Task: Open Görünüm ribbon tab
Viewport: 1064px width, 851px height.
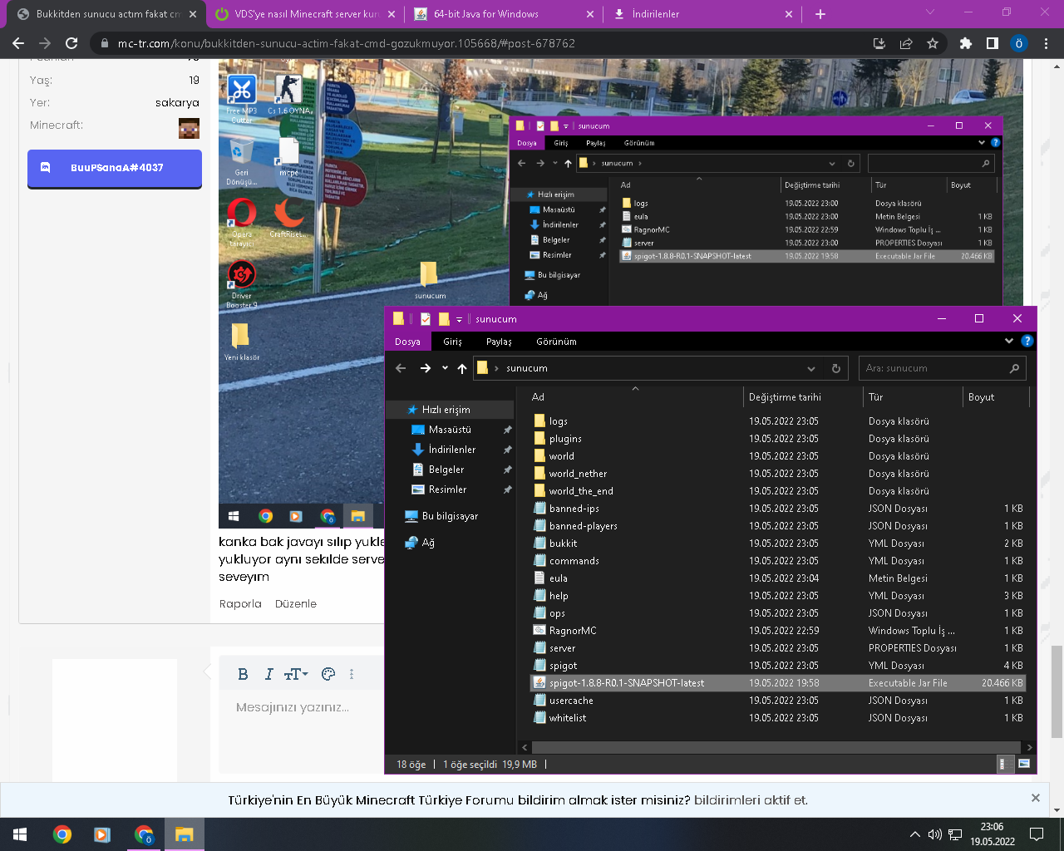Action: point(556,342)
